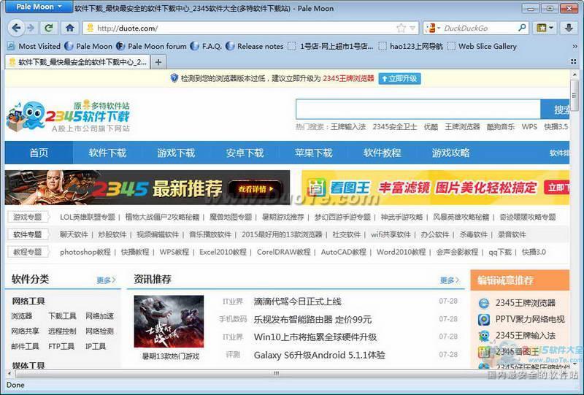Click hot search term 王牌输入法
The height and width of the screenshot is (395, 584).
tap(348, 127)
